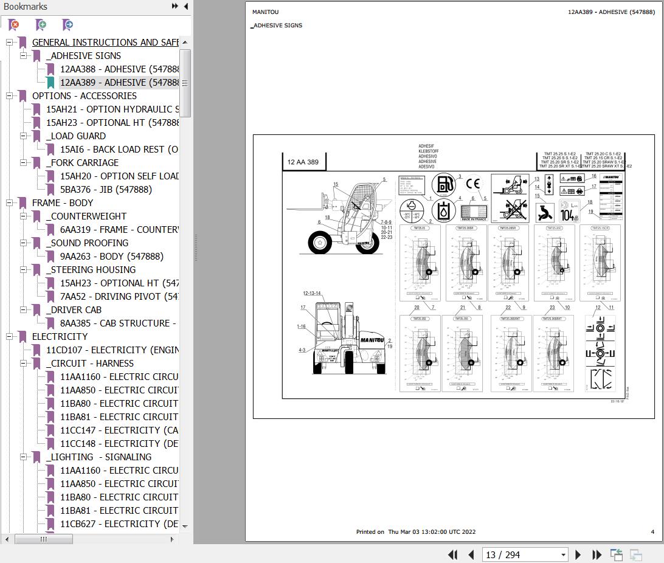This screenshot has height=563, width=664.
Task: Click the bookmarks horizontal scrollbar thumb
Action: click(43, 539)
